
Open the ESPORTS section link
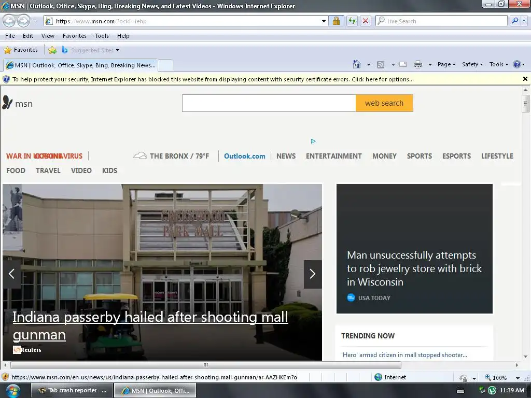click(456, 156)
